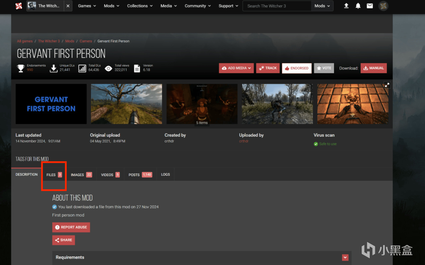Expand the Games menu
Viewport: 425px width, 265px height.
[x=87, y=6]
